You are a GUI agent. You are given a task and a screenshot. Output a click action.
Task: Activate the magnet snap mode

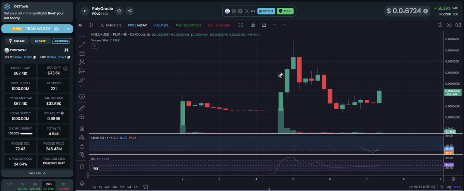click(82, 128)
